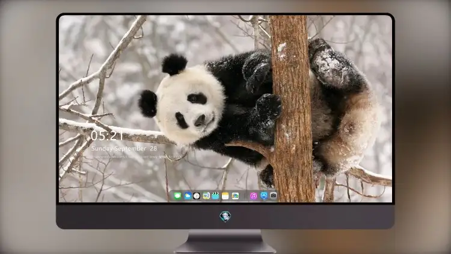This screenshot has height=254, width=451.
Task: Click the logo badge on monitor chin
Action: pyautogui.click(x=226, y=216)
